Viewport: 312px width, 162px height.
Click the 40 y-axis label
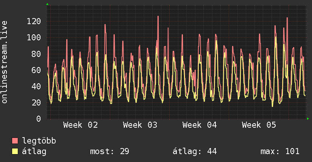click(36, 86)
